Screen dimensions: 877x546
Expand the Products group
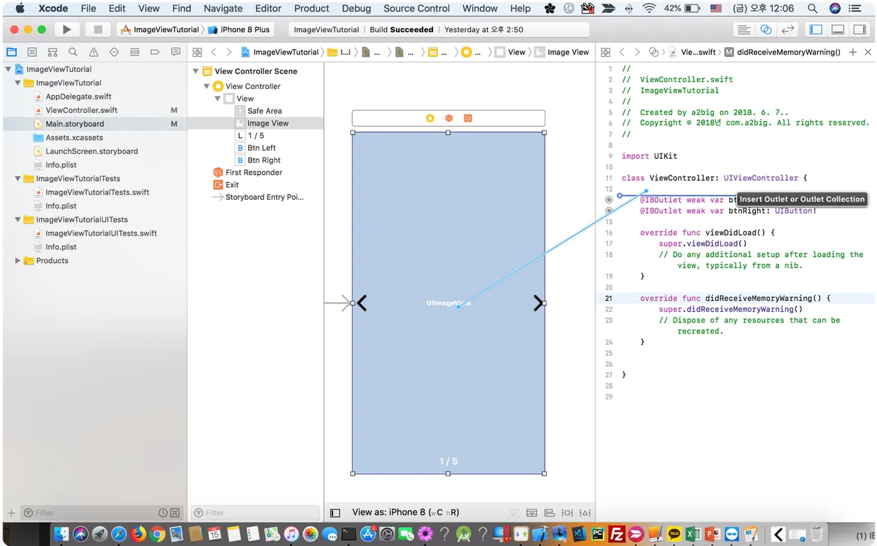click(x=18, y=261)
